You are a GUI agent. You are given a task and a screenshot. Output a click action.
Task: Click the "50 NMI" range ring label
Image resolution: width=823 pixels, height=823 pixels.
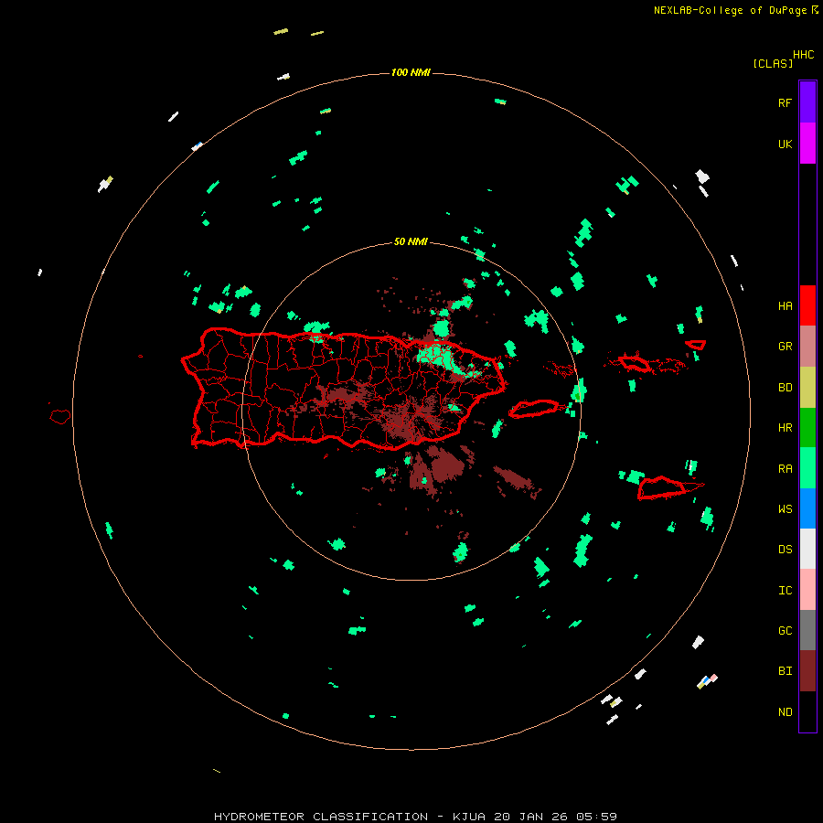[411, 241]
